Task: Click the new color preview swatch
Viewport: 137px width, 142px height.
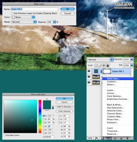Action: click(x=47, y=102)
